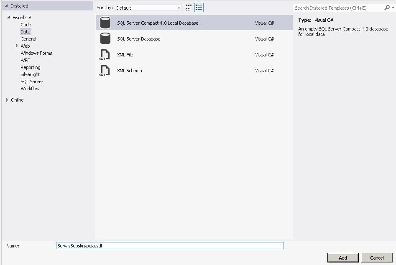The image size is (396, 265).
Task: Click the Add button
Action: 343,257
